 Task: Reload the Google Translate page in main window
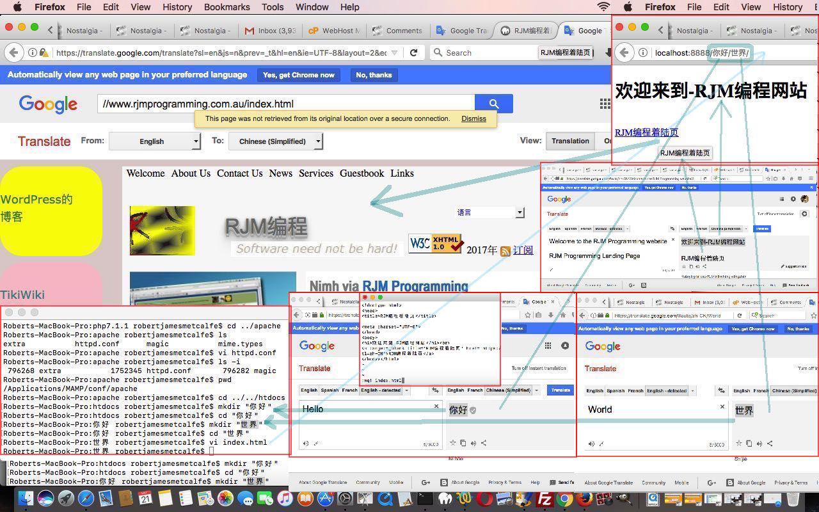click(414, 52)
